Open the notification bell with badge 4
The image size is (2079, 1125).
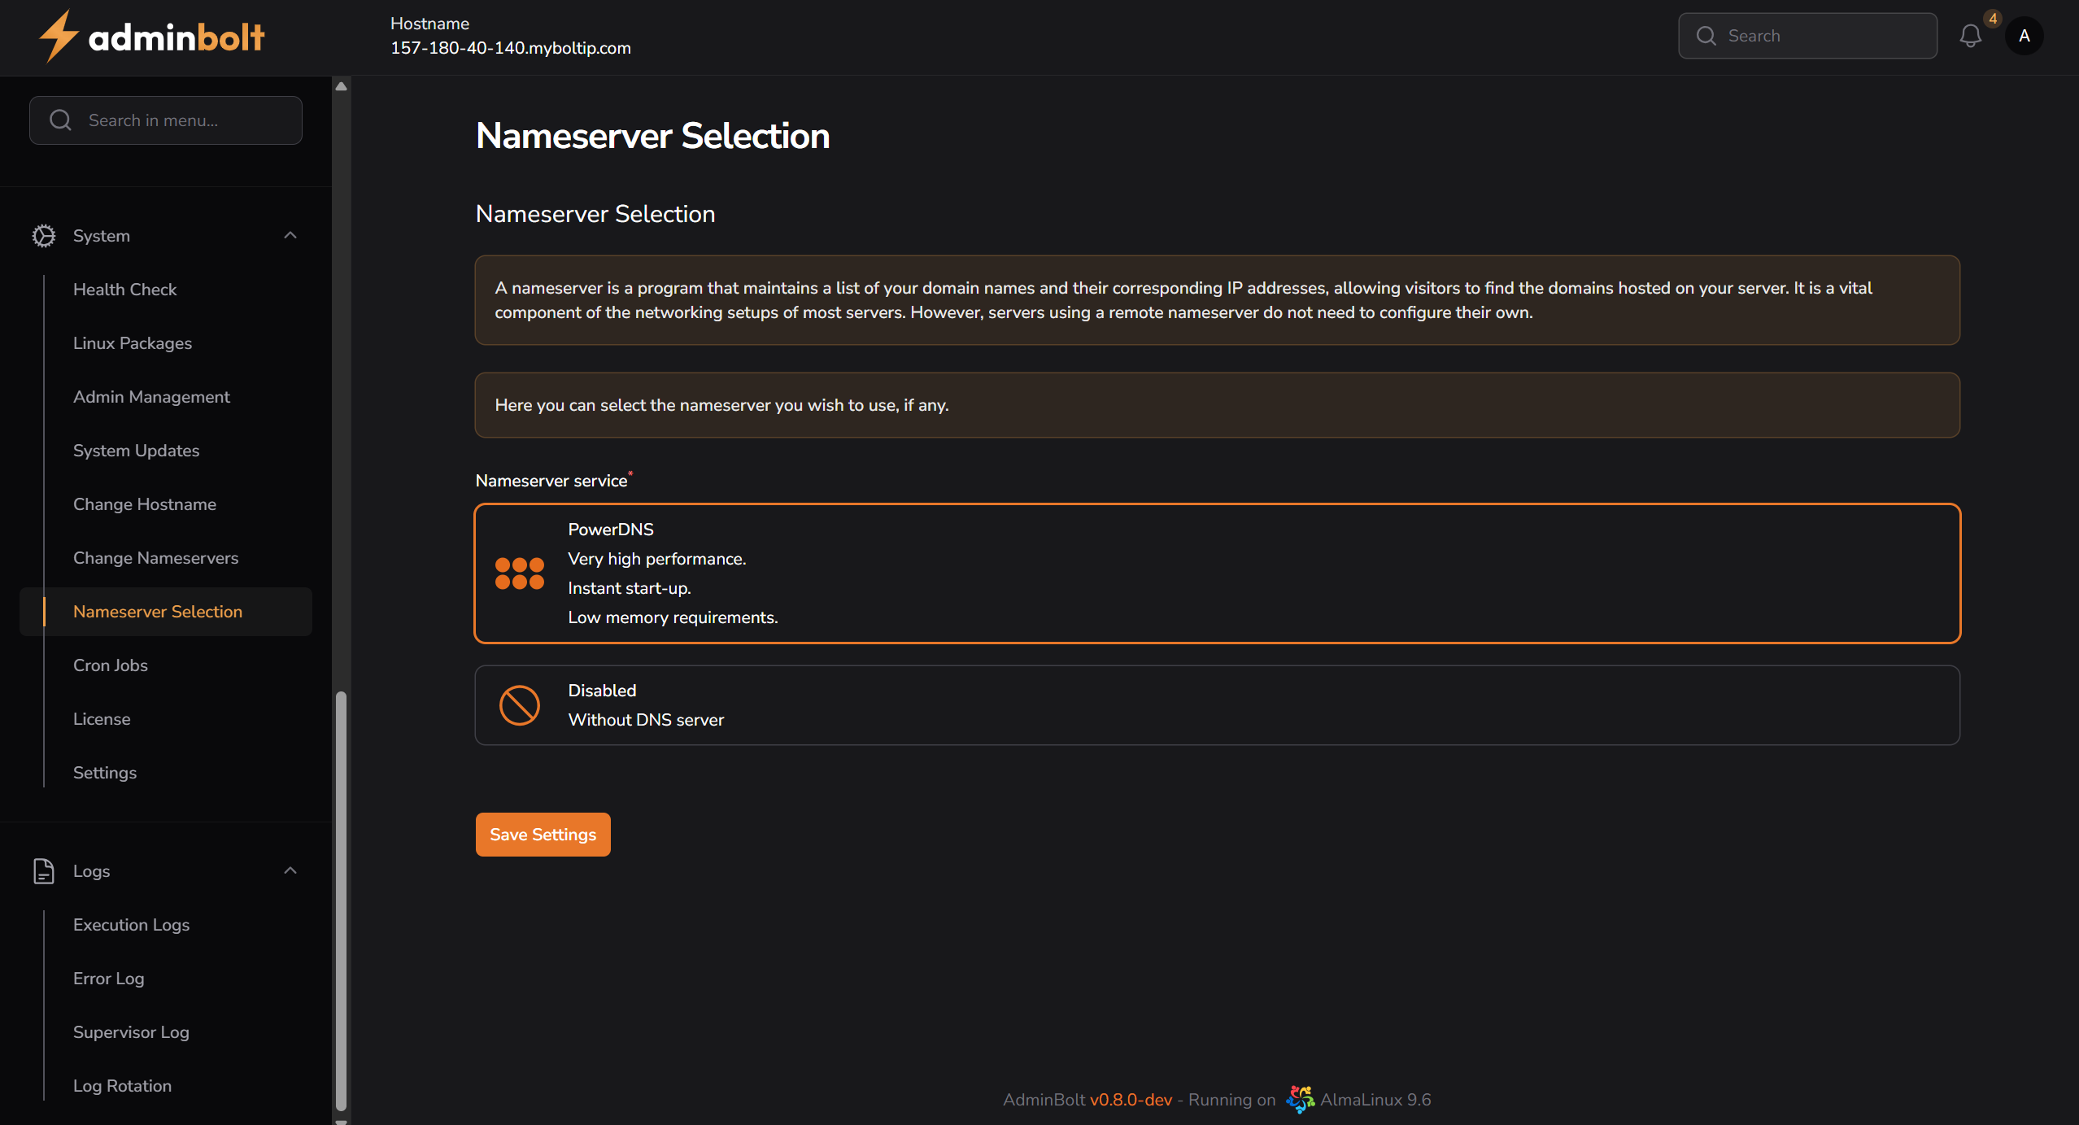point(1971,35)
